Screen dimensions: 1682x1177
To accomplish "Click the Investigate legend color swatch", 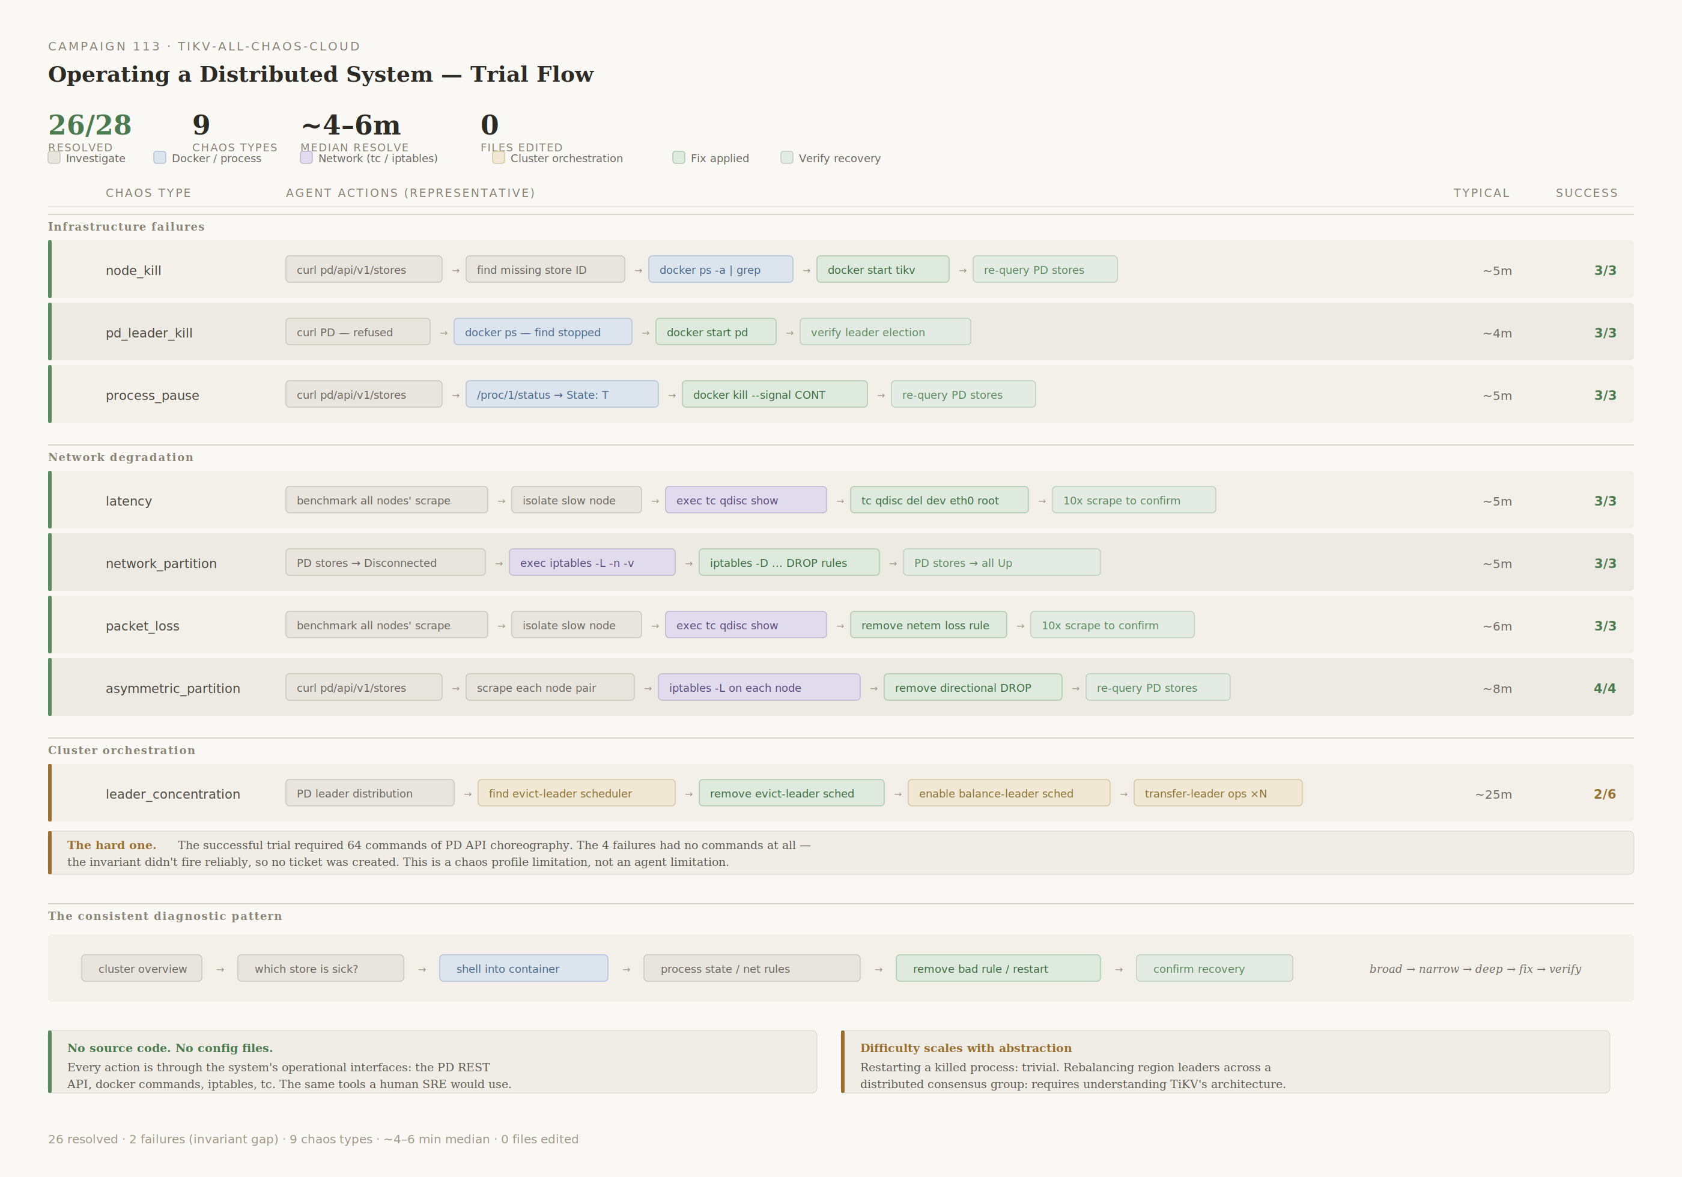I will coord(54,157).
